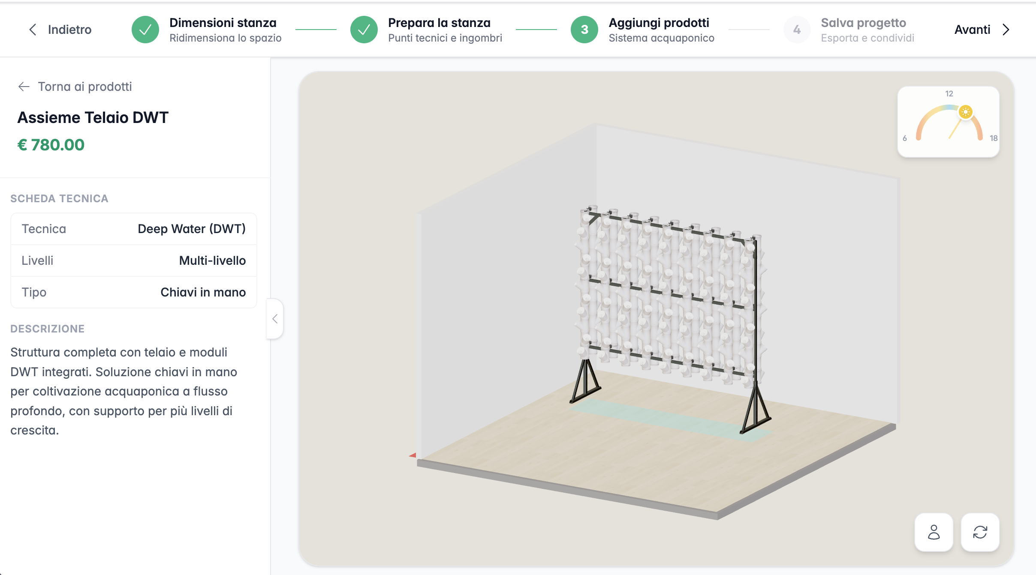1036x575 pixels.
Task: Click the Indietro back chevron icon
Action: pyautogui.click(x=33, y=30)
